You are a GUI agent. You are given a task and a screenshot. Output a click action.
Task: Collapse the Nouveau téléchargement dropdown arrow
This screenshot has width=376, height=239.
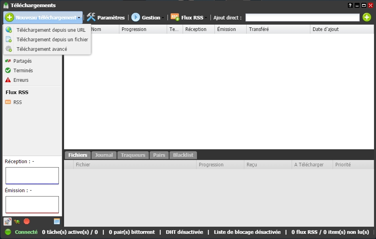79,18
